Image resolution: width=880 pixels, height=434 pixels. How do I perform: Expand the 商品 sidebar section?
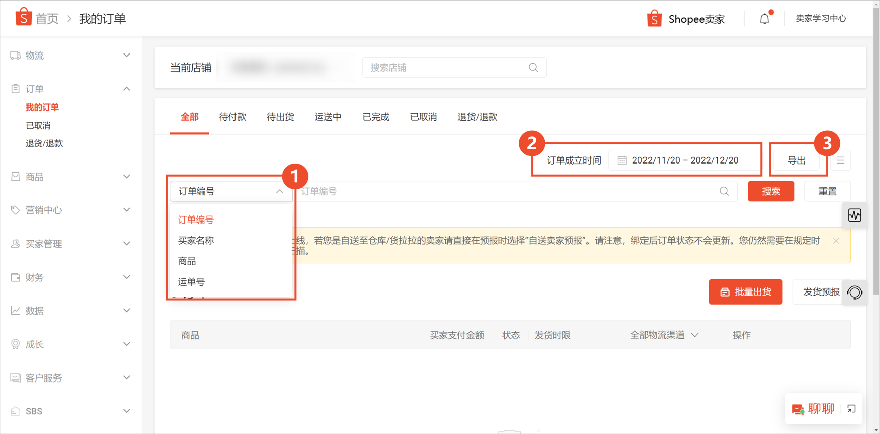tap(127, 177)
